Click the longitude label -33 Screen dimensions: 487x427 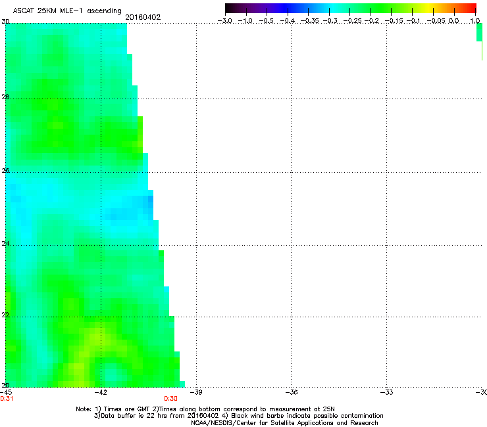click(x=387, y=392)
